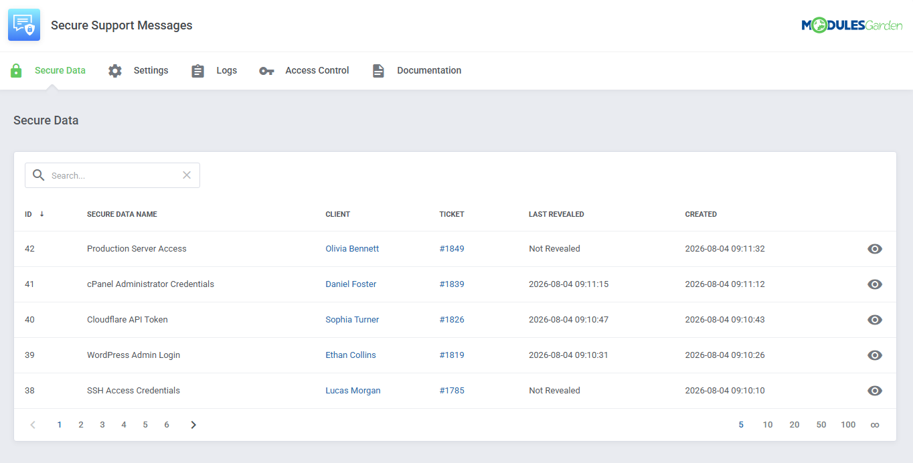The height and width of the screenshot is (463, 913).
Task: Go to page 1
Action: 60,425
